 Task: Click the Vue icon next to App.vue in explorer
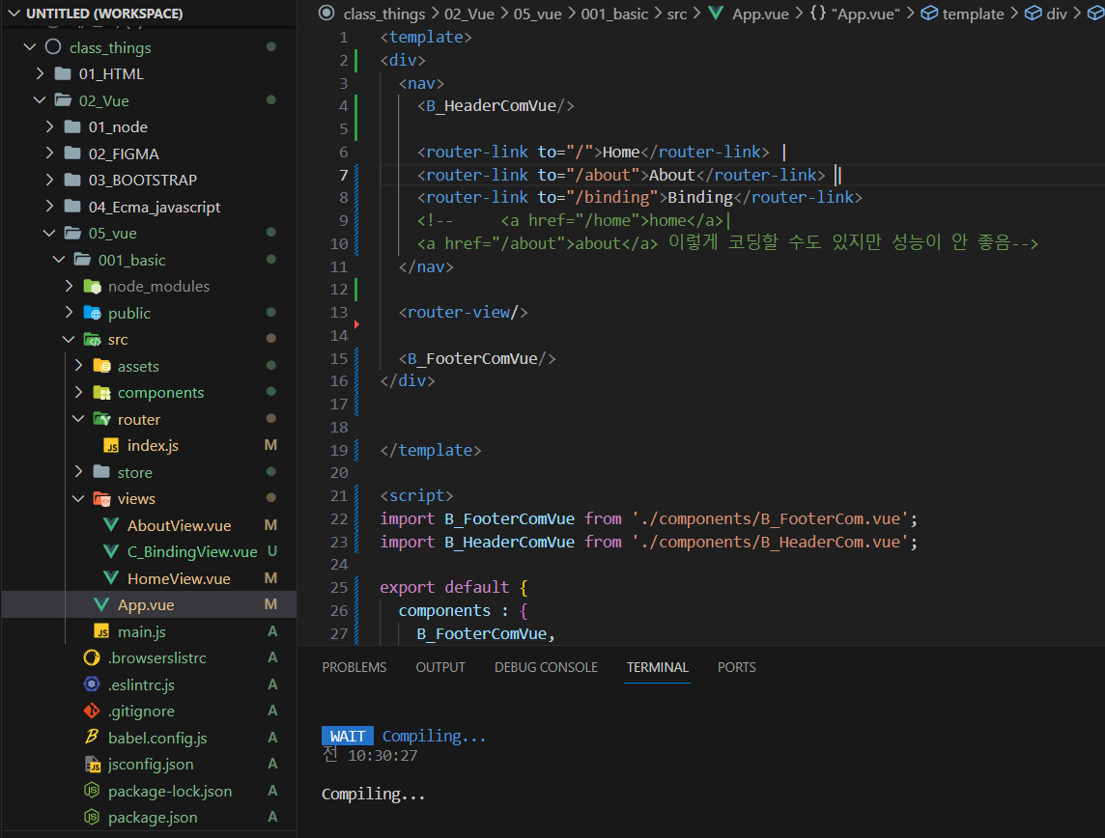coord(101,605)
